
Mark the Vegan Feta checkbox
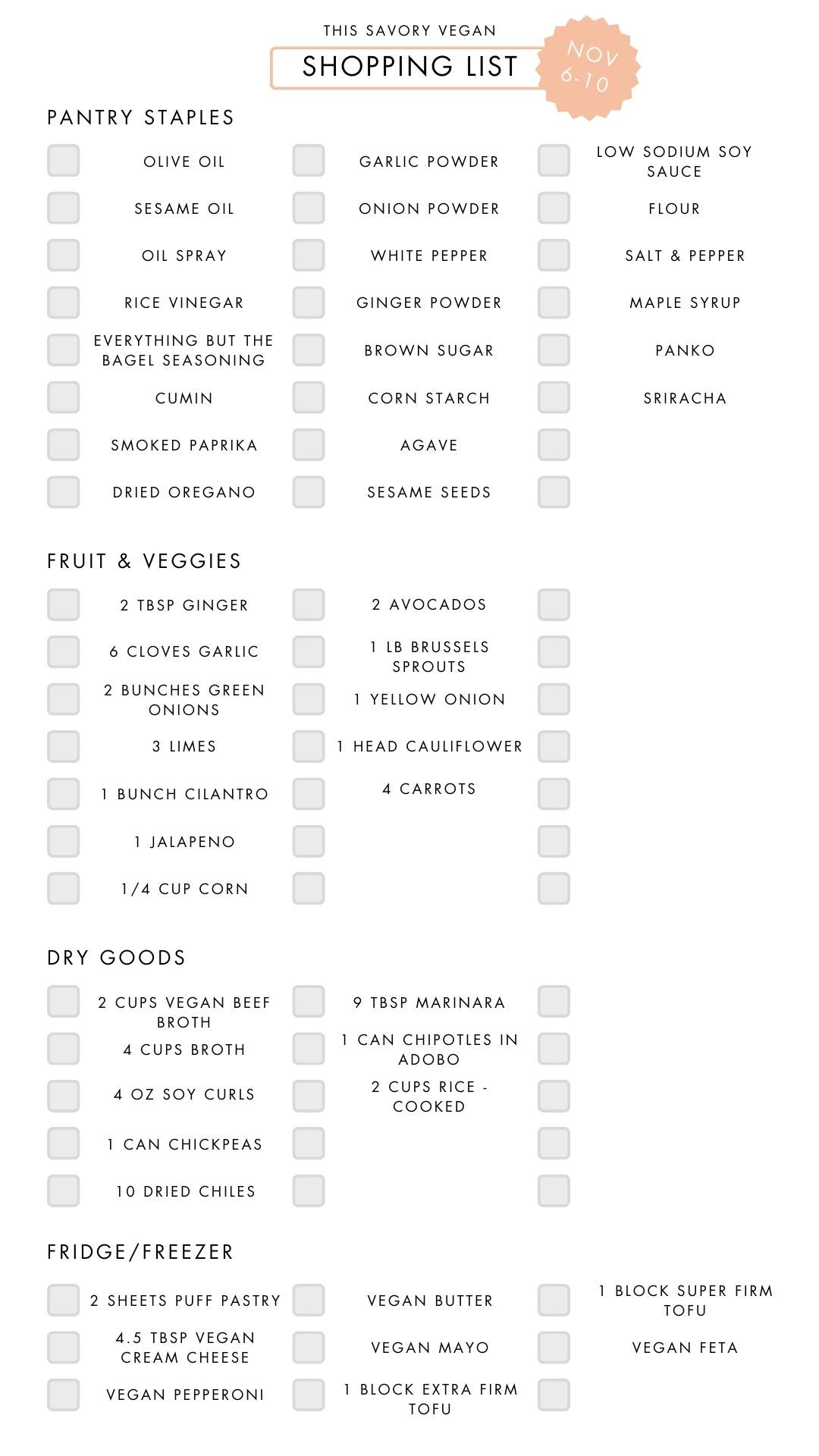point(554,1348)
